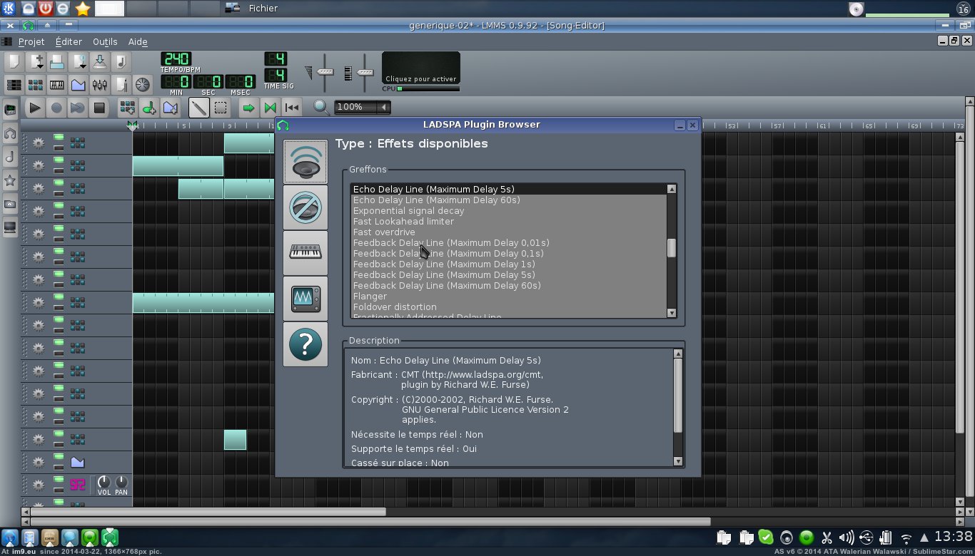The image size is (975, 556).
Task: Open My Presets sidebar with star icon
Action: [x=10, y=181]
